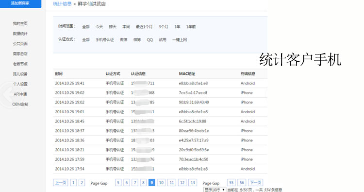Select the 一键上网 authentication filter
364x192 pixels.
pyautogui.click(x=180, y=40)
